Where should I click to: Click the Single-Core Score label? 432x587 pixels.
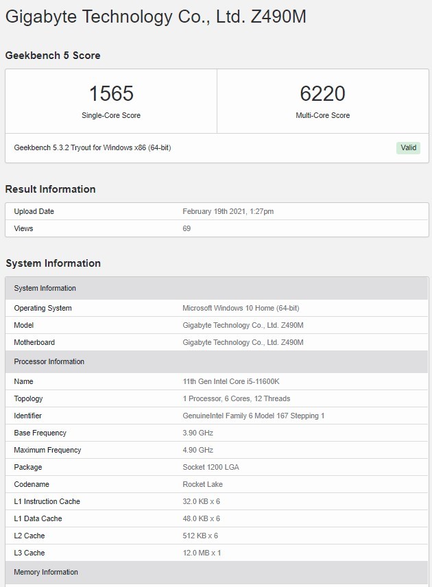click(111, 115)
